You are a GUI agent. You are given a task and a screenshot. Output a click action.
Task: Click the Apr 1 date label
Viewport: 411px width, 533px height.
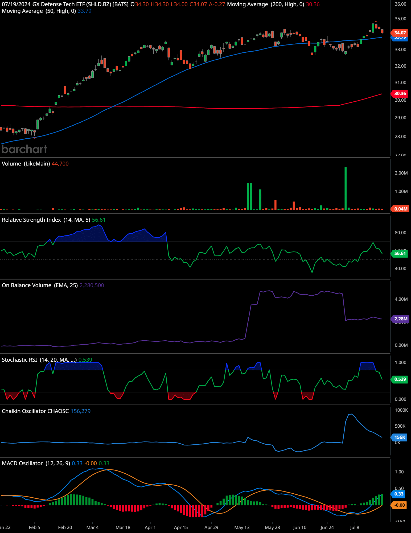tap(150, 527)
